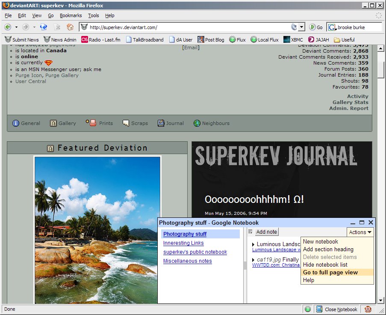Viewport: 386px width, 315px height.
Task: Open the JAJAH bookmark icon
Action: [x=311, y=40]
